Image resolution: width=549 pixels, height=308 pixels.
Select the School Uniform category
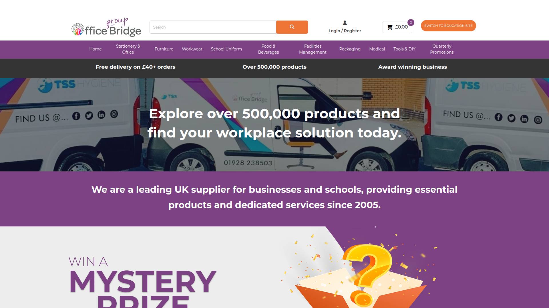coord(226,49)
